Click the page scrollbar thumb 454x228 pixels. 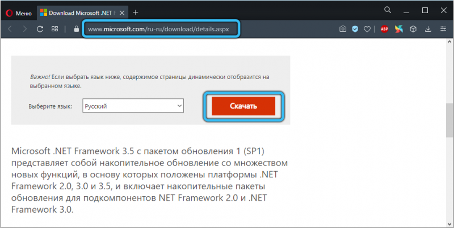449,121
